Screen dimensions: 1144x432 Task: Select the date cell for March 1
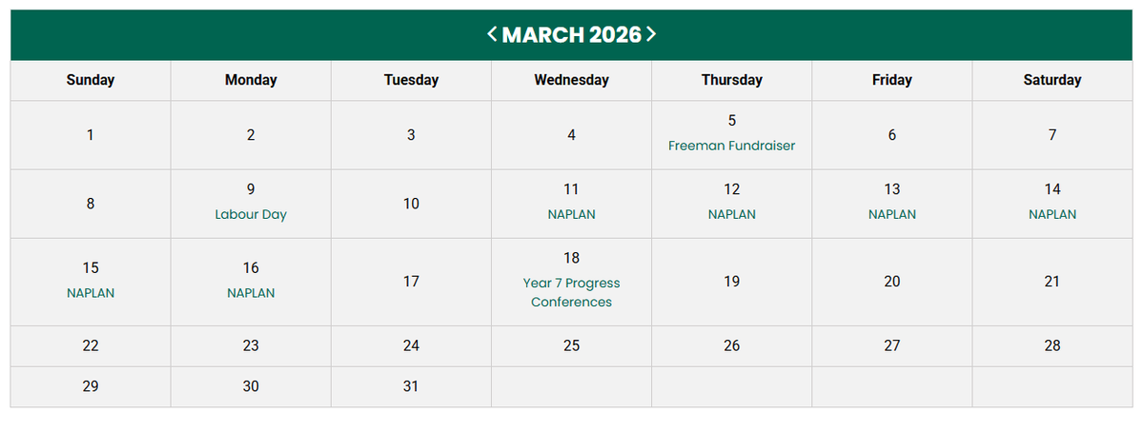91,135
